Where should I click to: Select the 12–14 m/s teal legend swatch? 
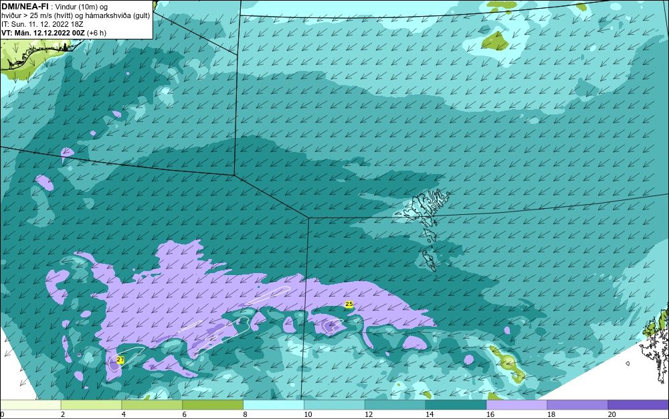[x=395, y=405]
